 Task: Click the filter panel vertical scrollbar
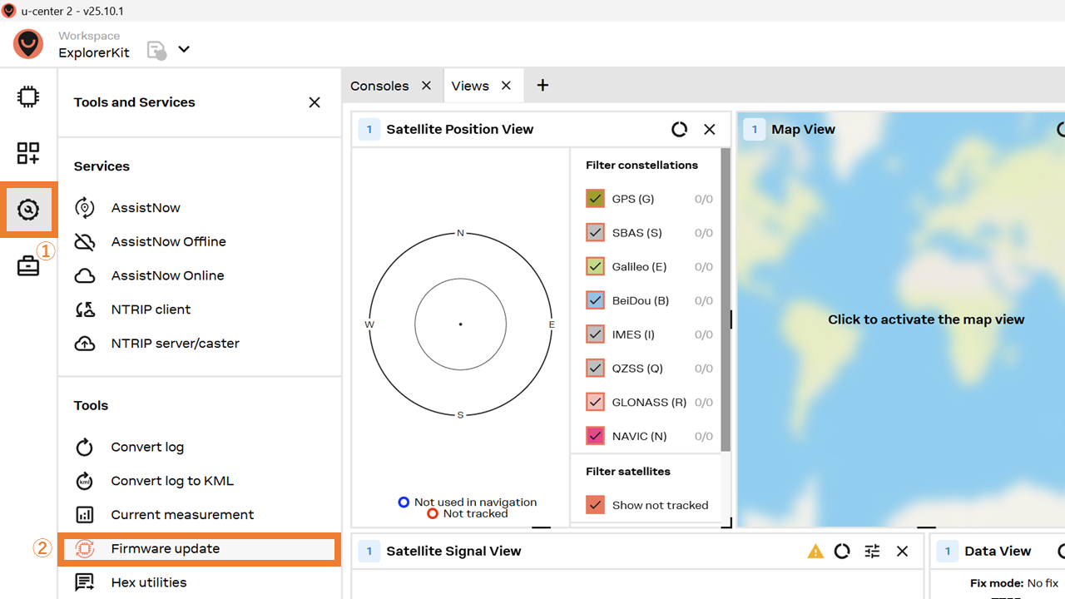[726, 299]
